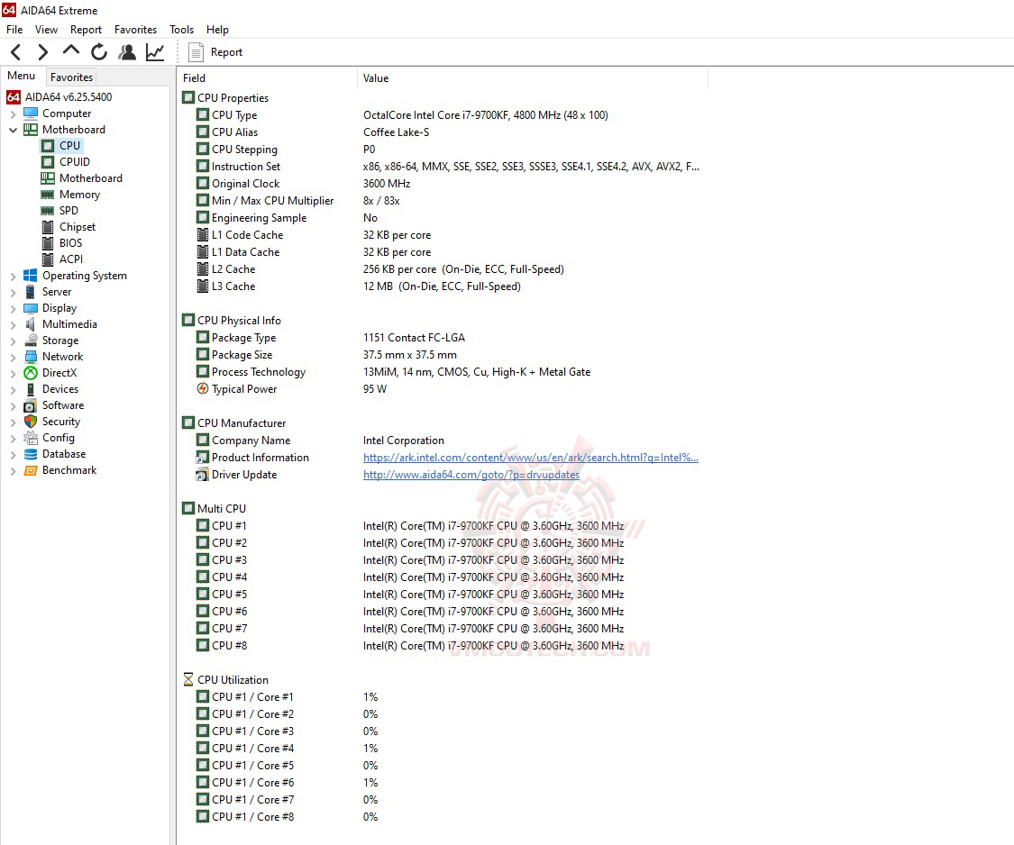Screen dimensions: 1014x845
Task: Click the Database icon in tree
Action: click(31, 454)
